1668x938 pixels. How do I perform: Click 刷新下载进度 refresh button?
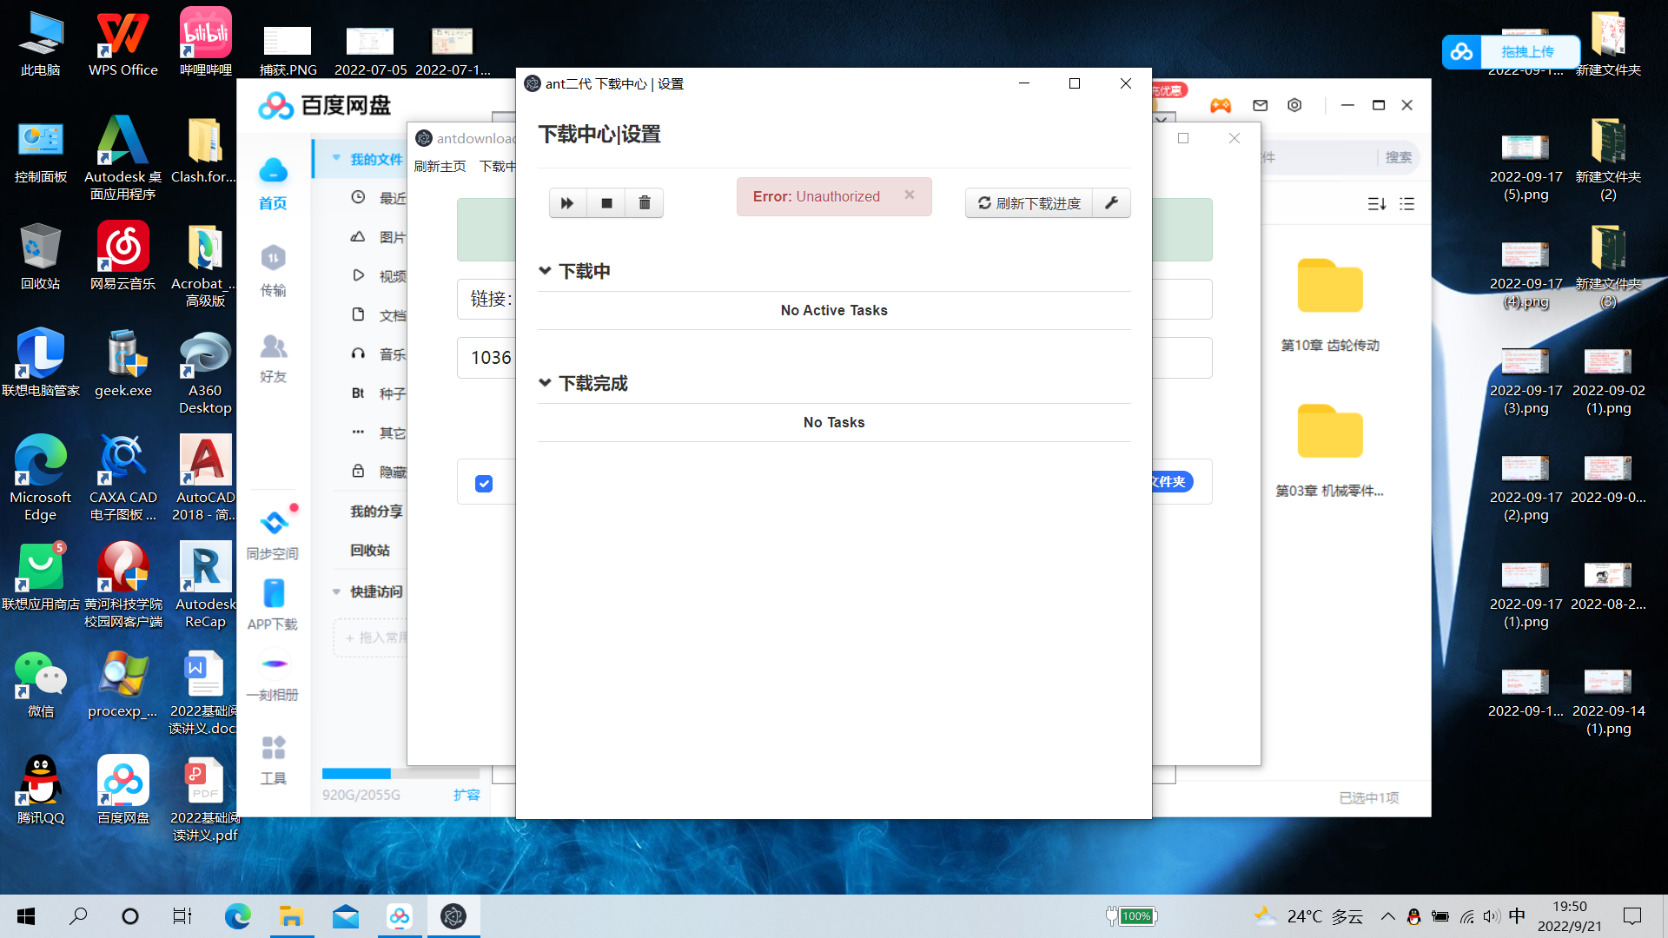point(1029,202)
